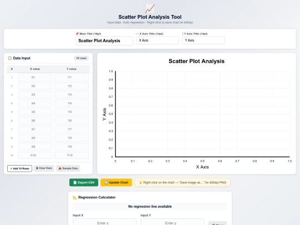Click the X10 value cell

[35, 156]
